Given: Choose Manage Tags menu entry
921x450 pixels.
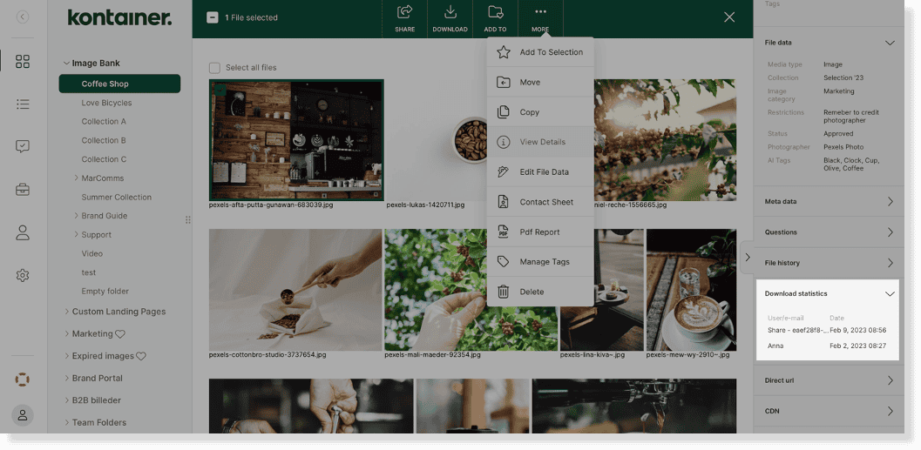Looking at the screenshot, I should point(540,262).
